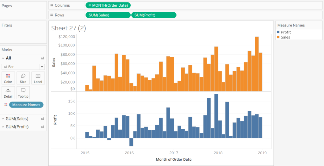Expand the SUM(Profit) marks section

click(3, 127)
